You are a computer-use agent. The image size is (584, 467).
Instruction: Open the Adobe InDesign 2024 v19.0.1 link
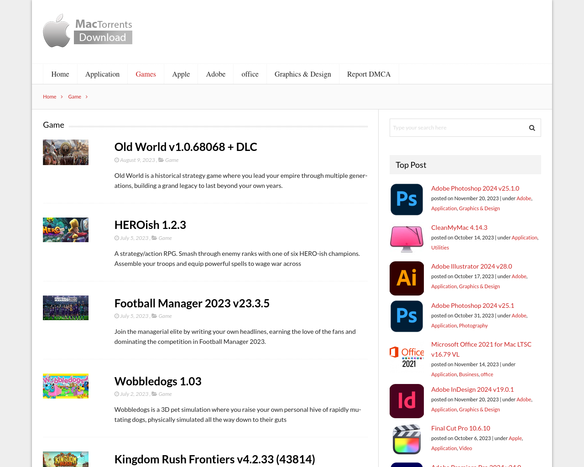[x=472, y=389]
